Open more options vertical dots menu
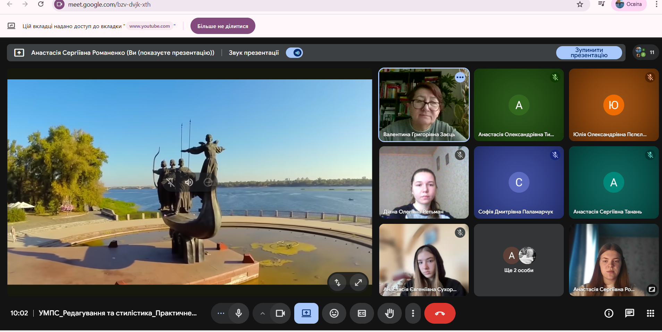 [413, 313]
